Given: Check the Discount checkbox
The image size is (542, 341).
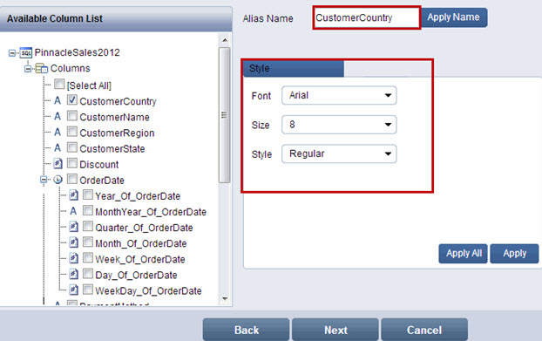Looking at the screenshot, I should tap(72, 163).
